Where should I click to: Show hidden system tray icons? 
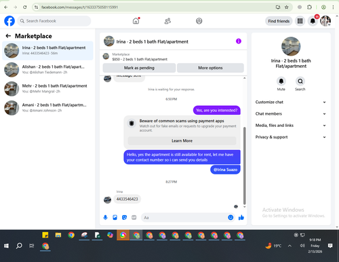tap(290, 246)
